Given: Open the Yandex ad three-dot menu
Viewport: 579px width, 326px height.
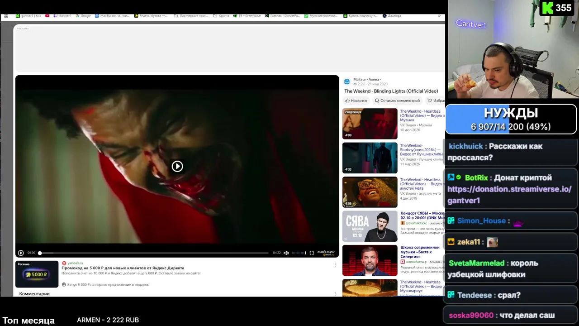Looking at the screenshot, I should pos(335,265).
